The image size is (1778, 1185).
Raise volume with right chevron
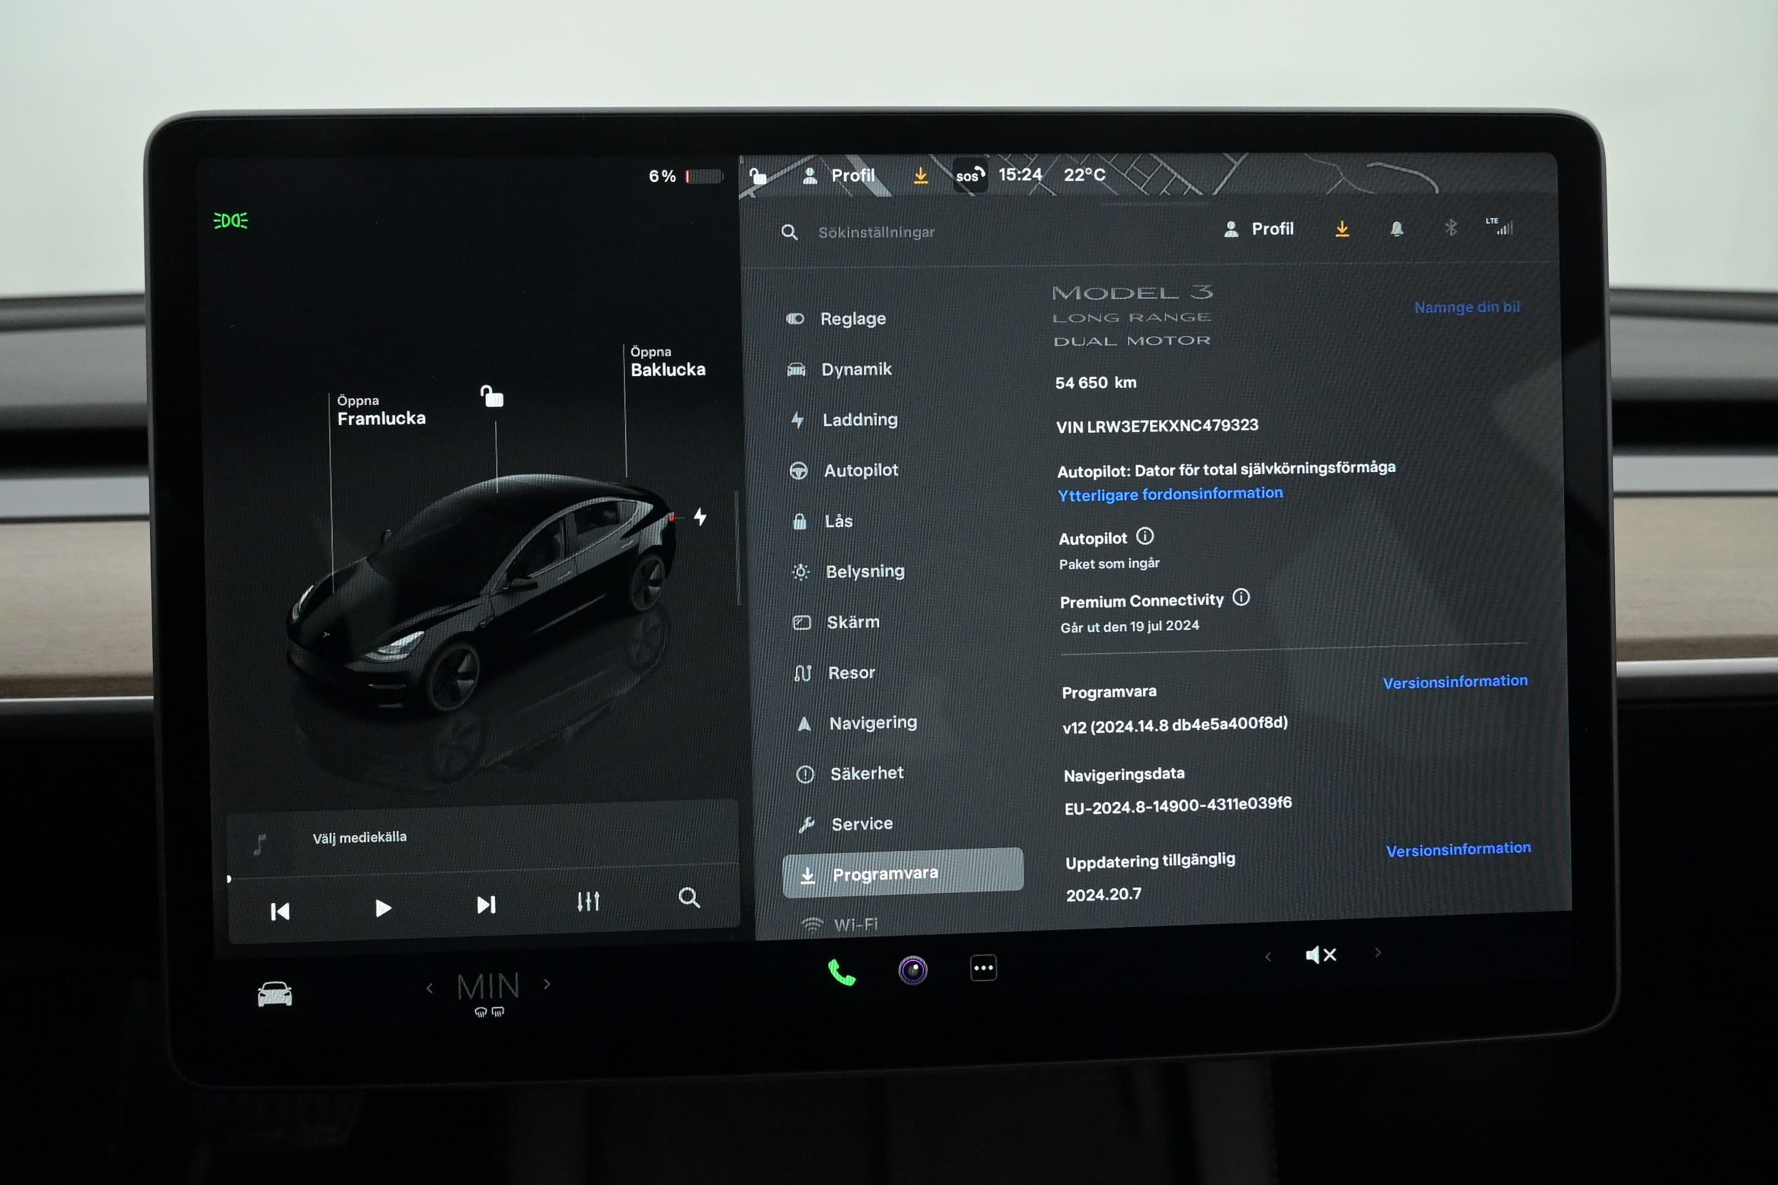(1378, 953)
